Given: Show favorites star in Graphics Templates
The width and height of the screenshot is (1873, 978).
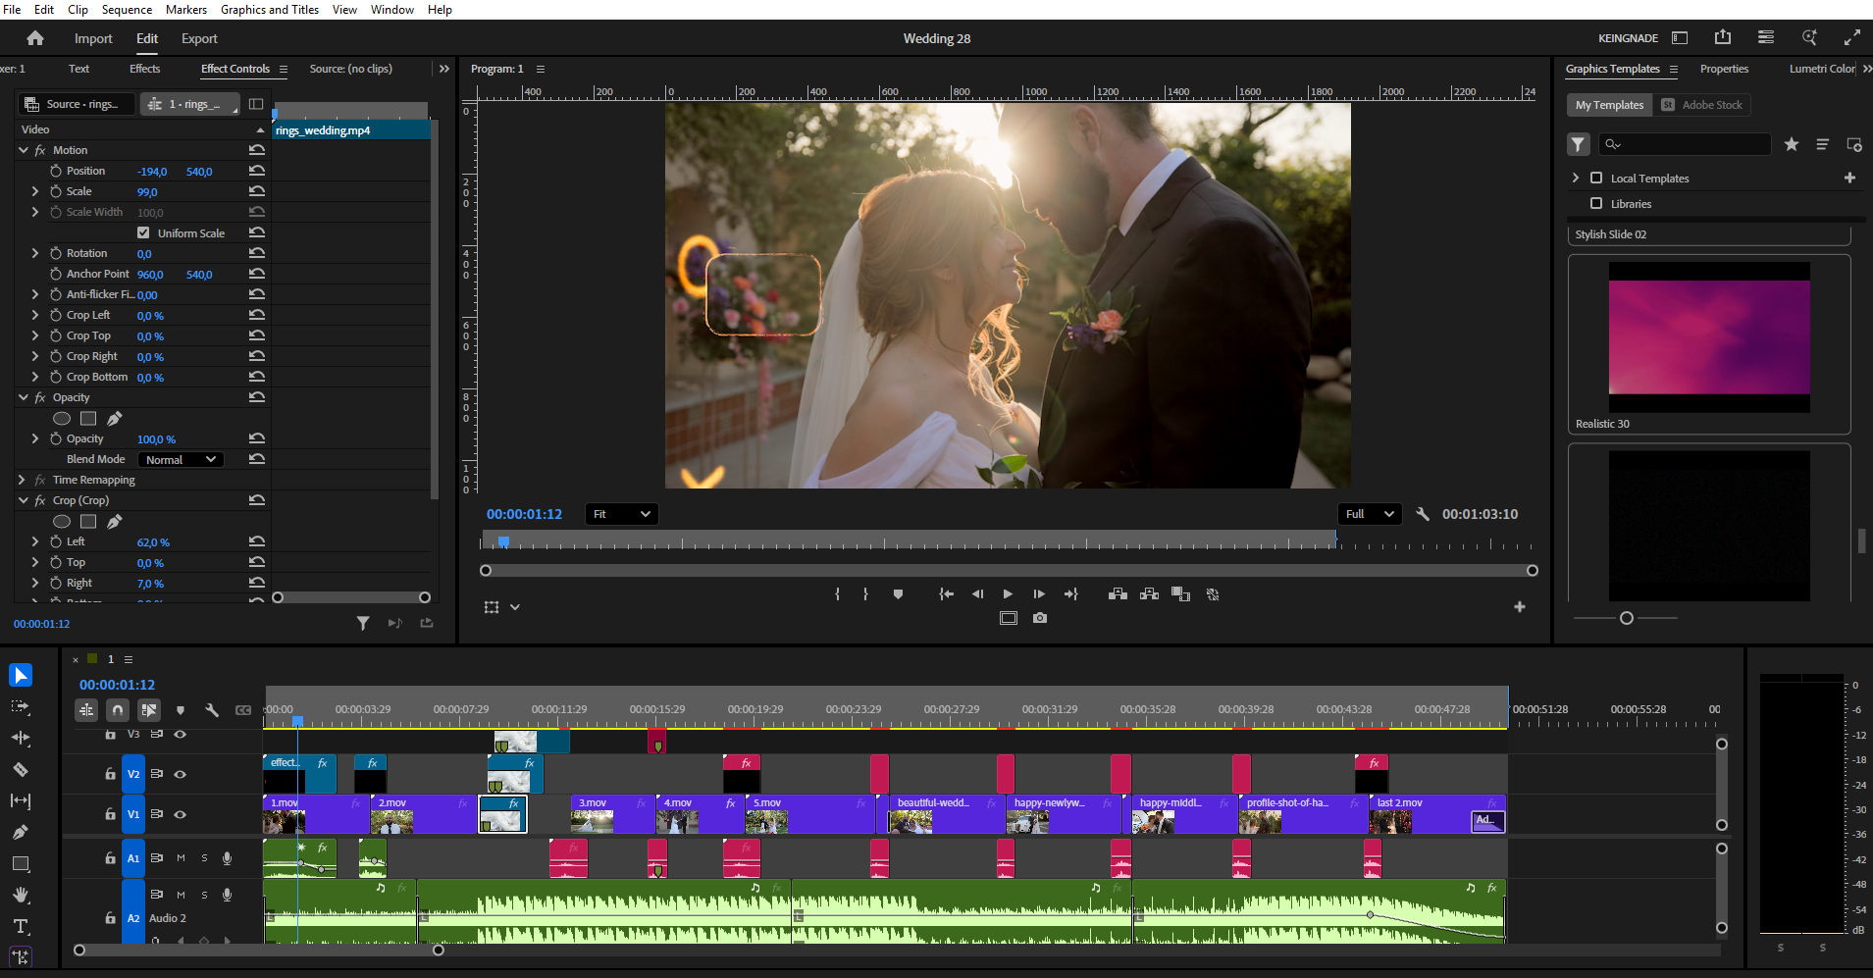Looking at the screenshot, I should point(1792,144).
